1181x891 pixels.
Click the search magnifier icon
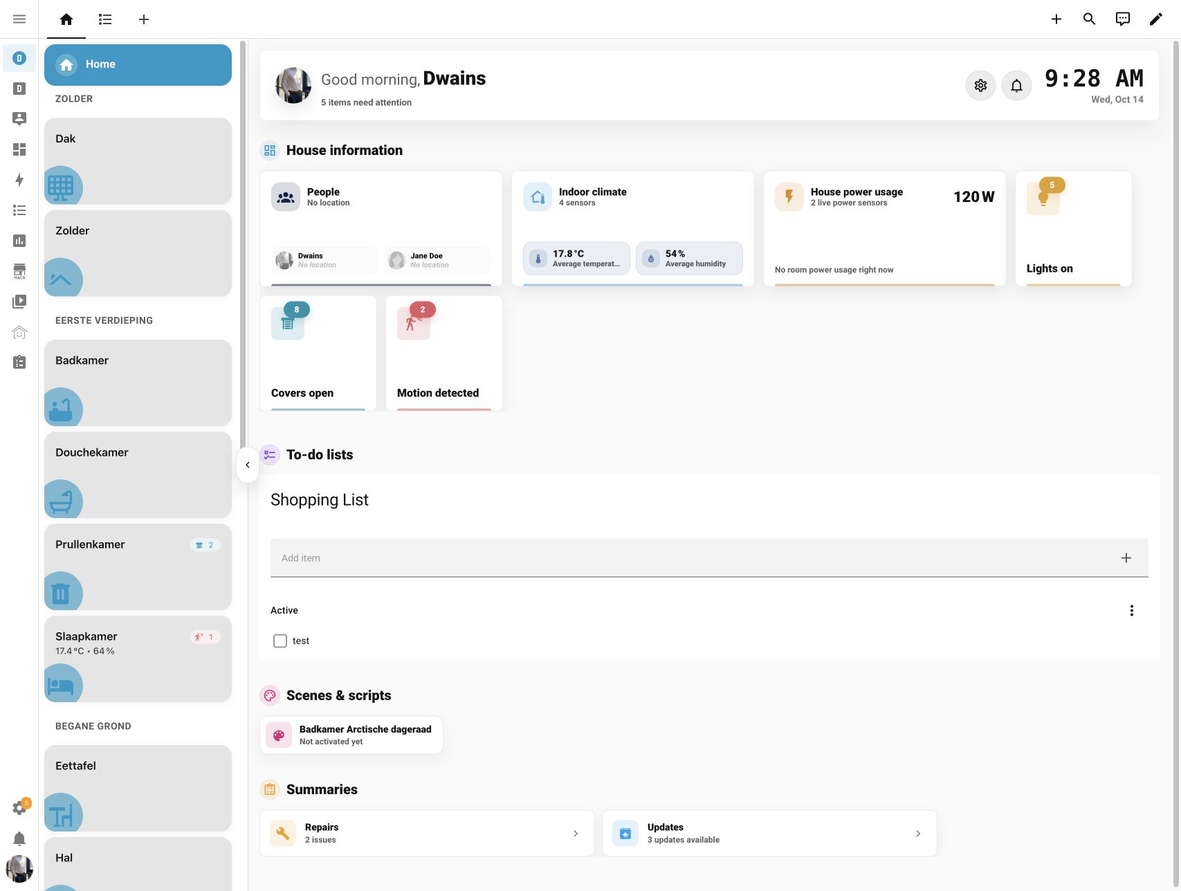(1089, 19)
